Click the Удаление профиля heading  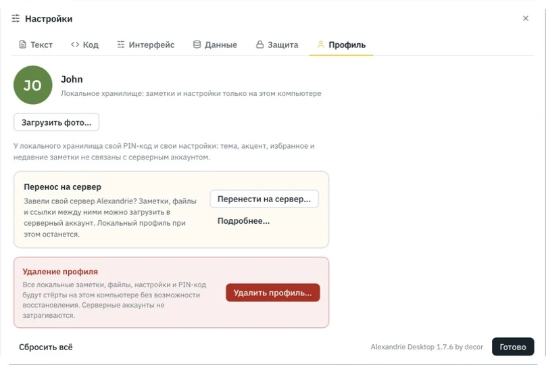click(x=60, y=272)
